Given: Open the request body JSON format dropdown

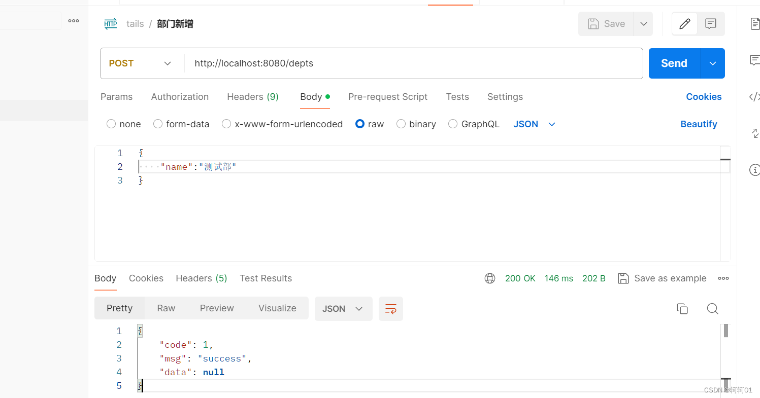Looking at the screenshot, I should pos(535,124).
